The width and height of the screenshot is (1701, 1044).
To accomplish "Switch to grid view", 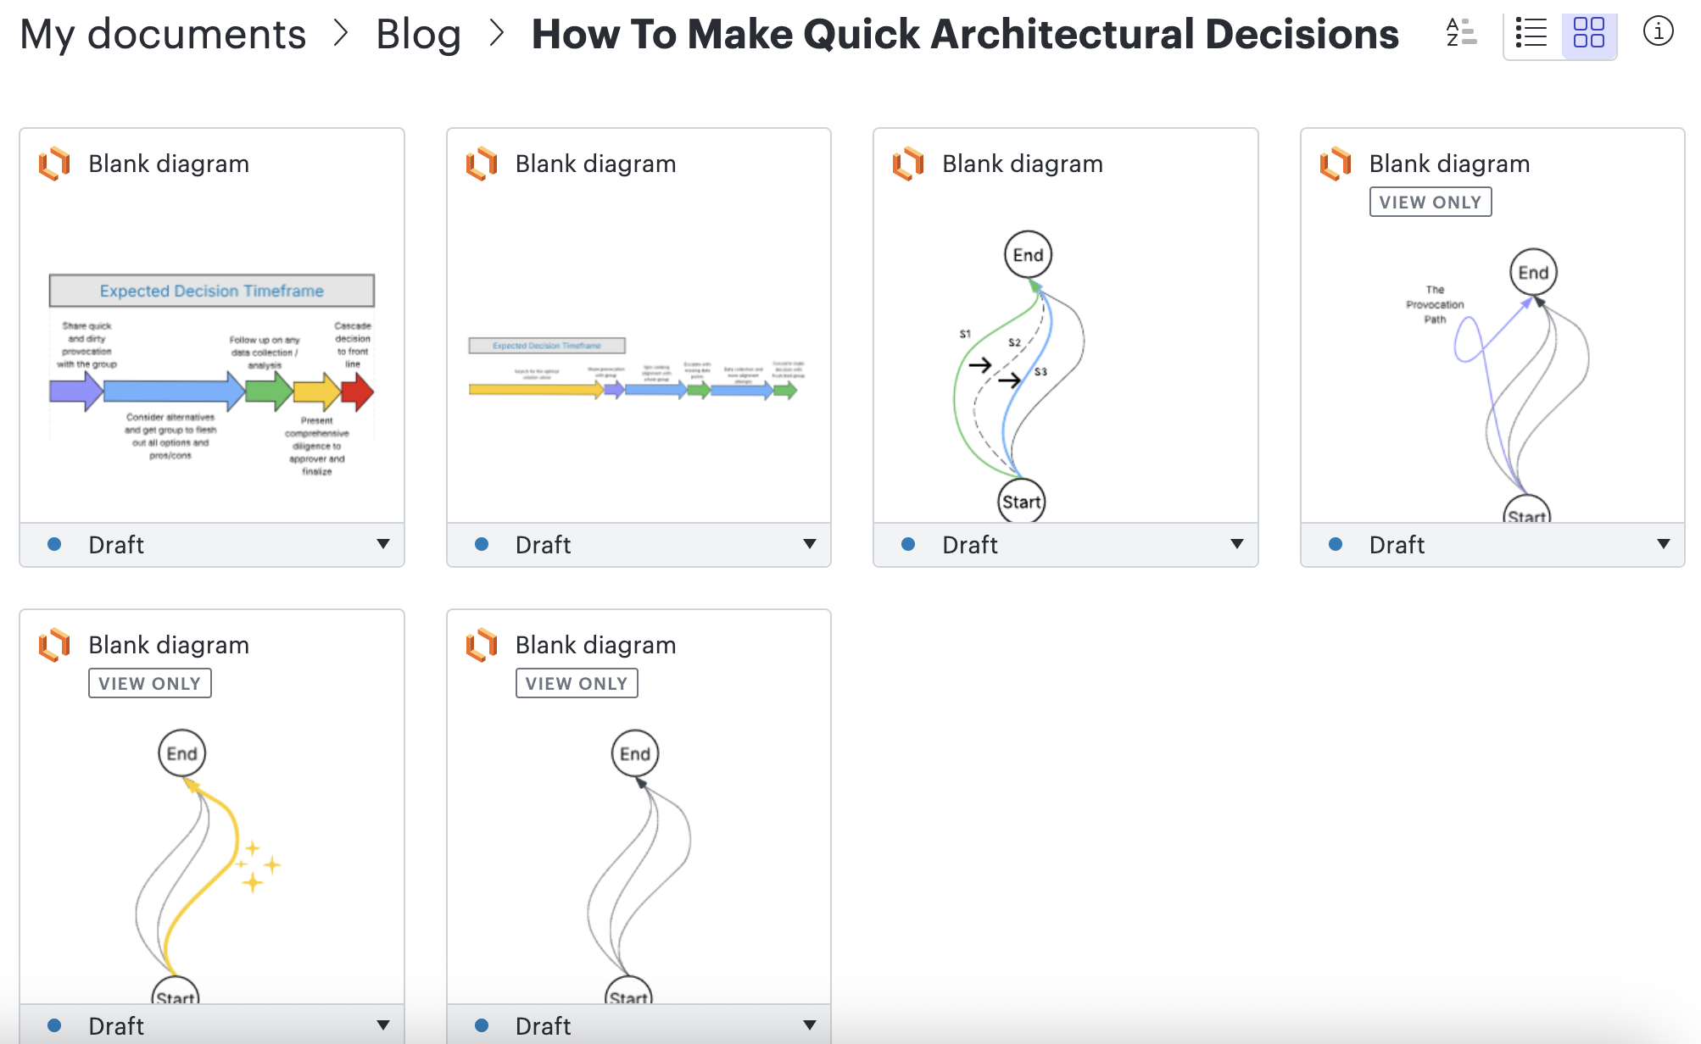I will pos(1588,33).
